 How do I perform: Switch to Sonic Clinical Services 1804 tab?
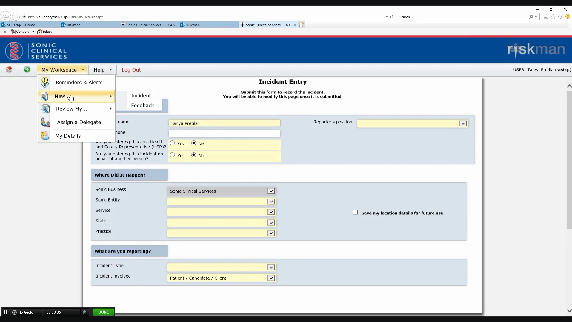point(149,25)
